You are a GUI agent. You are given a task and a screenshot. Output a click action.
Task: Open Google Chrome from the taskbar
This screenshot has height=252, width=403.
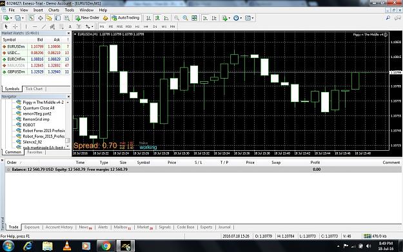106,246
